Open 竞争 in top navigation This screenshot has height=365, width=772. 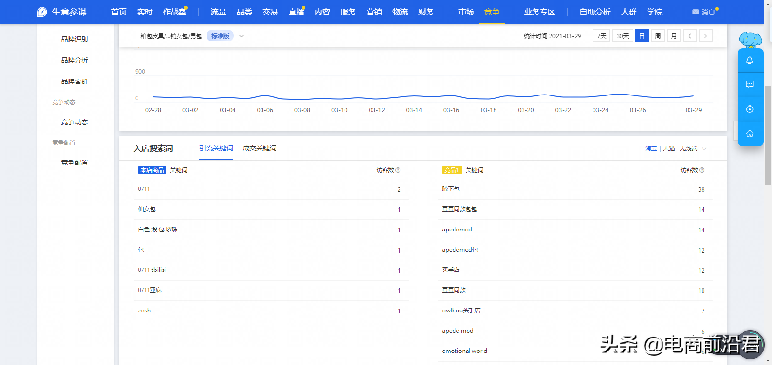tap(492, 12)
